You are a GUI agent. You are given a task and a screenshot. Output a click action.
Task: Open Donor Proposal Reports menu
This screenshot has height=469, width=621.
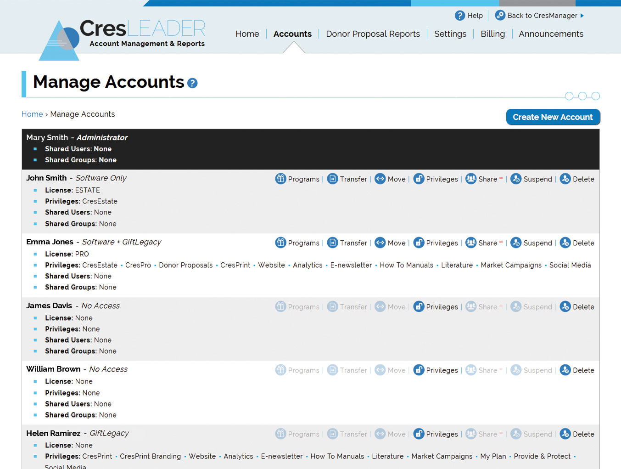click(373, 34)
